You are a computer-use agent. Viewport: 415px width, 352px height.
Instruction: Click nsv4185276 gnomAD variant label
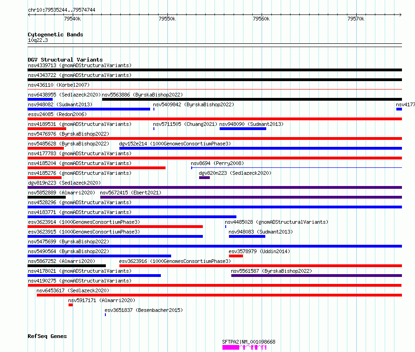(x=80, y=173)
